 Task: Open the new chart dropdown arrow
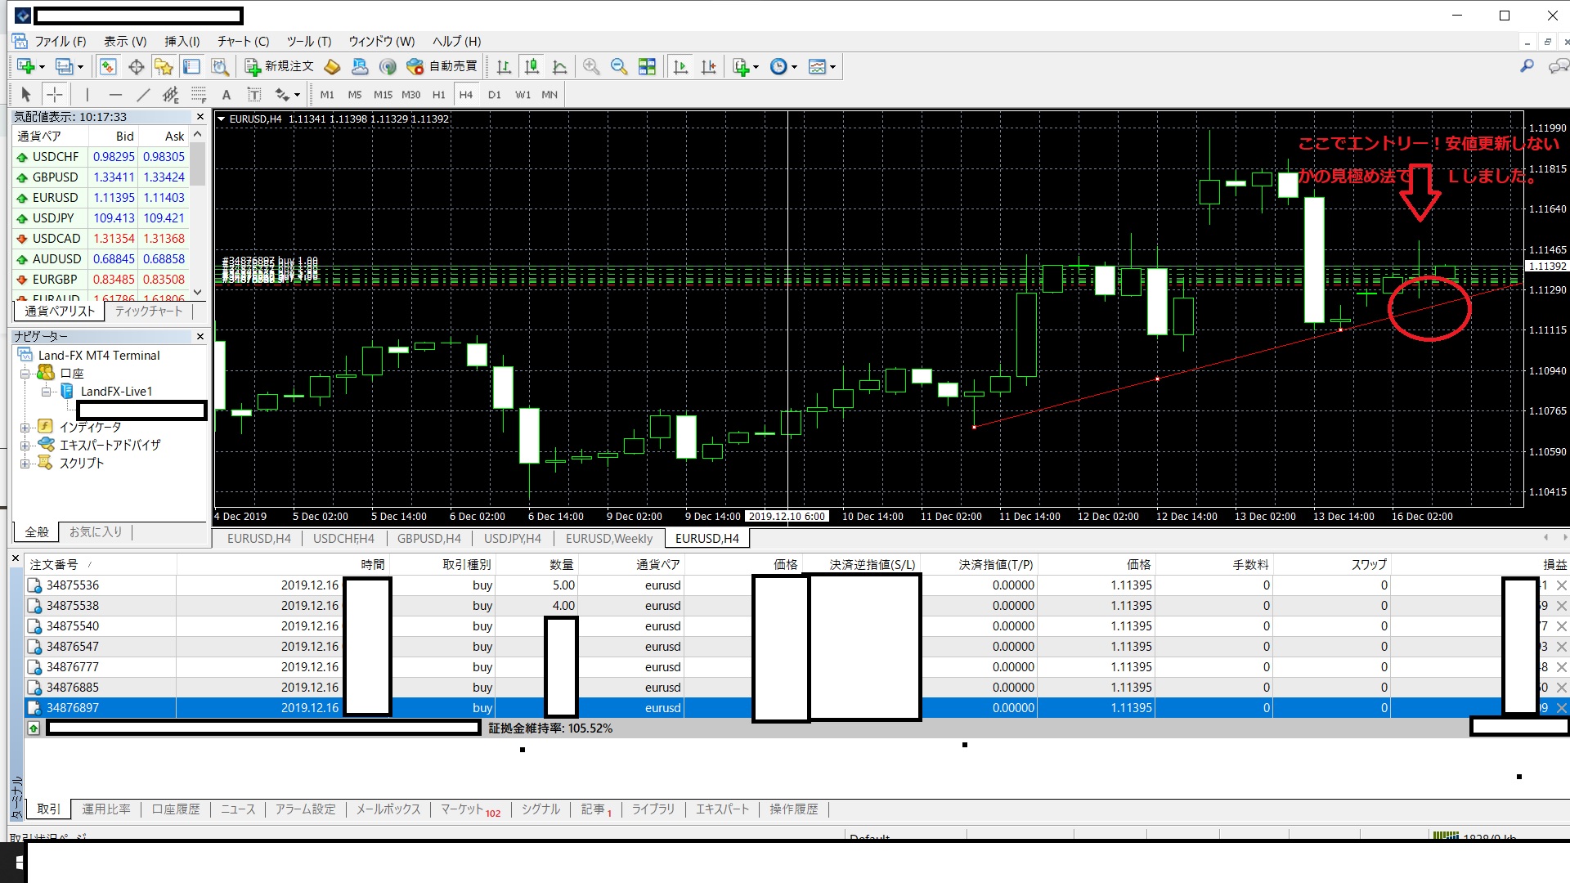pyautogui.click(x=42, y=67)
